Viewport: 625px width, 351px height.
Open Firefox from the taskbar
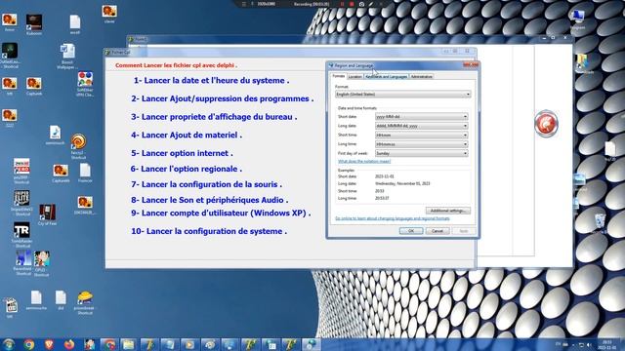[x=69, y=344]
